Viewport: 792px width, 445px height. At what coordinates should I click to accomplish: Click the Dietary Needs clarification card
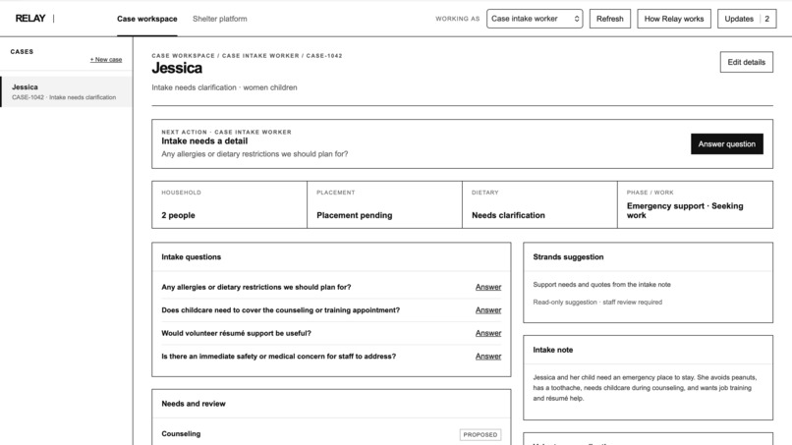coord(539,204)
